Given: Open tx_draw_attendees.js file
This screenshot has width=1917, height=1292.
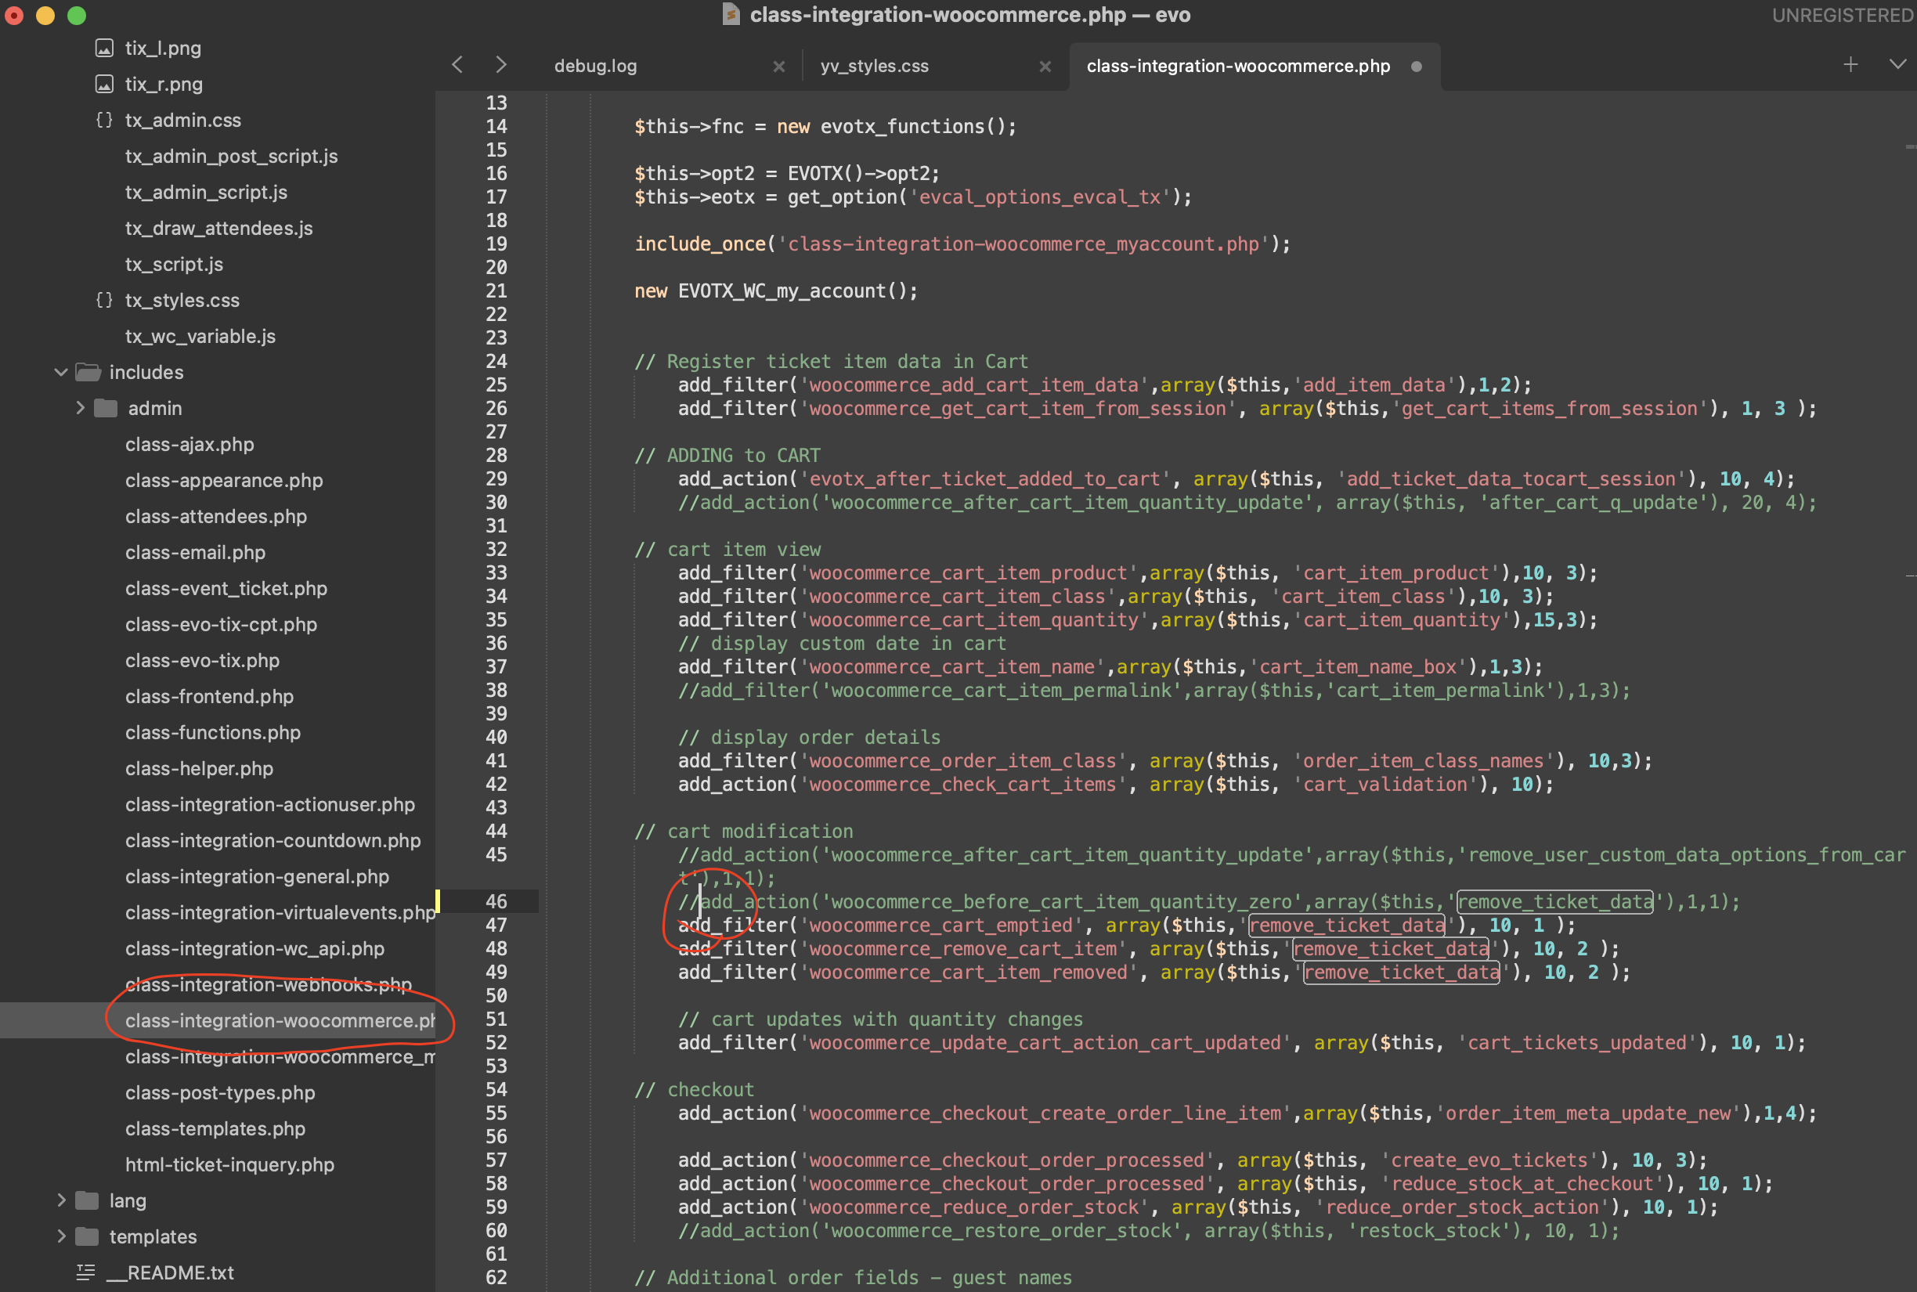Looking at the screenshot, I should [219, 228].
